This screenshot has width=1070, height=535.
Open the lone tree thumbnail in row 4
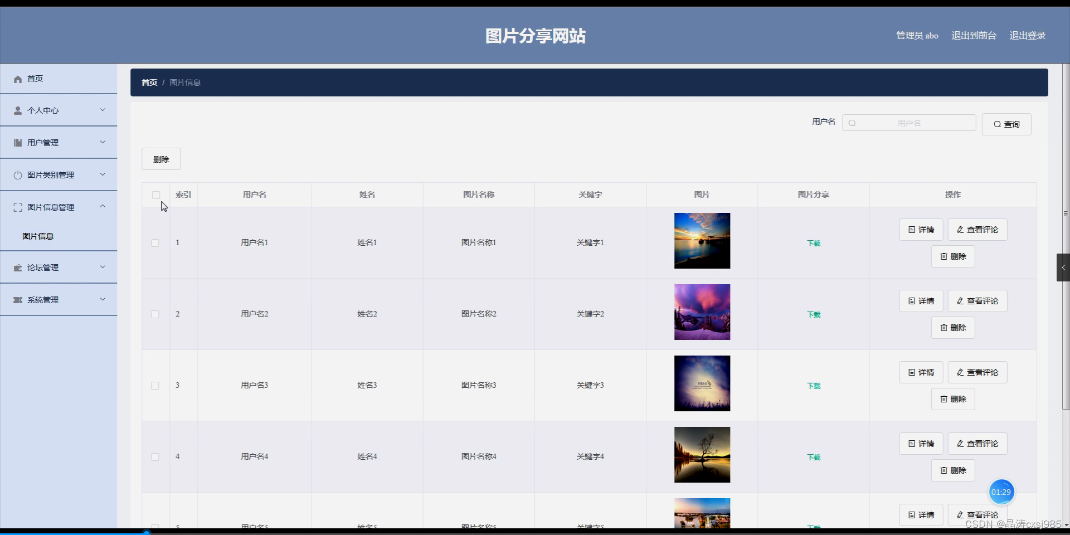coord(702,455)
